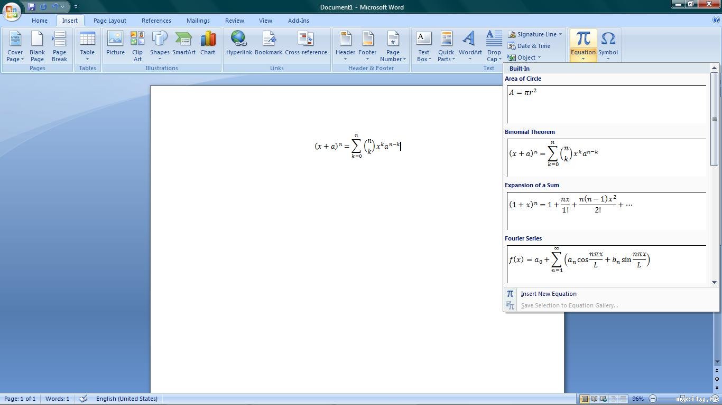Open the References tab

point(156,21)
